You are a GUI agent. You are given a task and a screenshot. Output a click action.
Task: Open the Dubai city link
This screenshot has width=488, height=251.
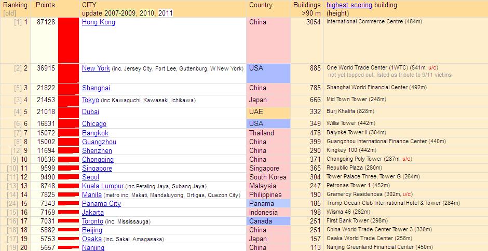pyautogui.click(x=90, y=112)
